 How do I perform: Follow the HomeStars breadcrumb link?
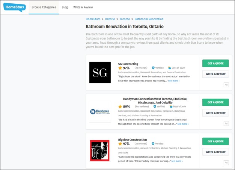93,19
